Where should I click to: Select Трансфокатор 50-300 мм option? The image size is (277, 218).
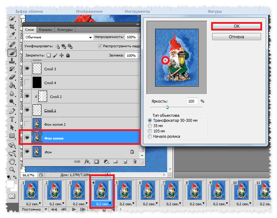[150, 120]
